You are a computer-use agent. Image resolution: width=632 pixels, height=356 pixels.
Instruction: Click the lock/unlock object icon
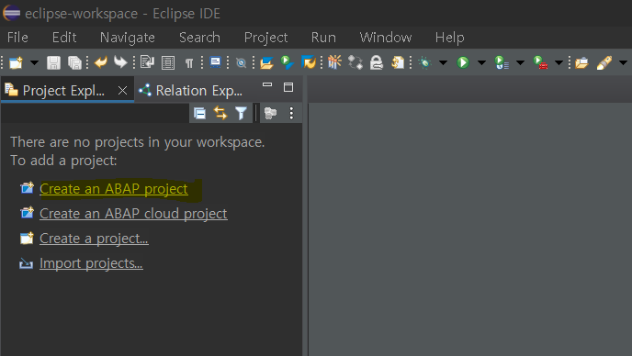[x=377, y=62]
